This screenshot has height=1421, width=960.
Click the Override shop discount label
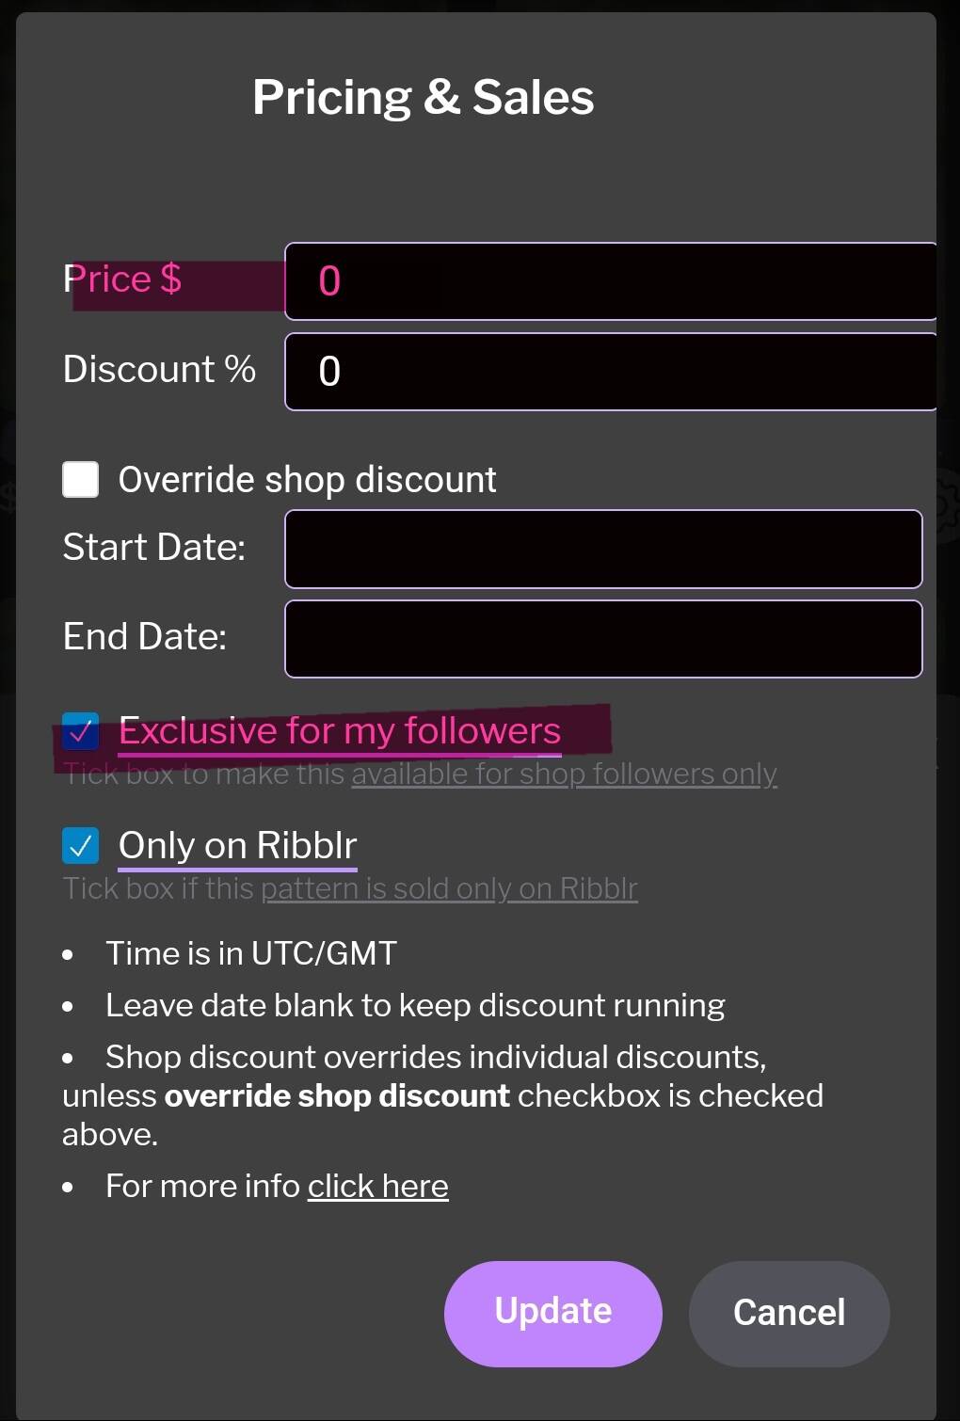pyautogui.click(x=308, y=480)
